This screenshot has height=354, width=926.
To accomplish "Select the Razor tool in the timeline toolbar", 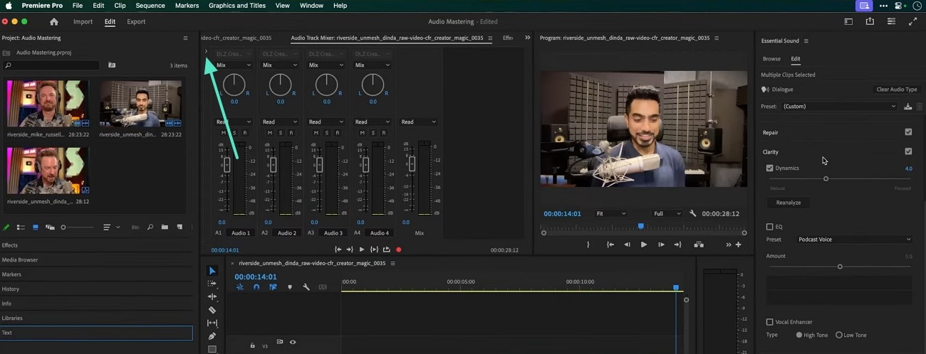I will [212, 310].
